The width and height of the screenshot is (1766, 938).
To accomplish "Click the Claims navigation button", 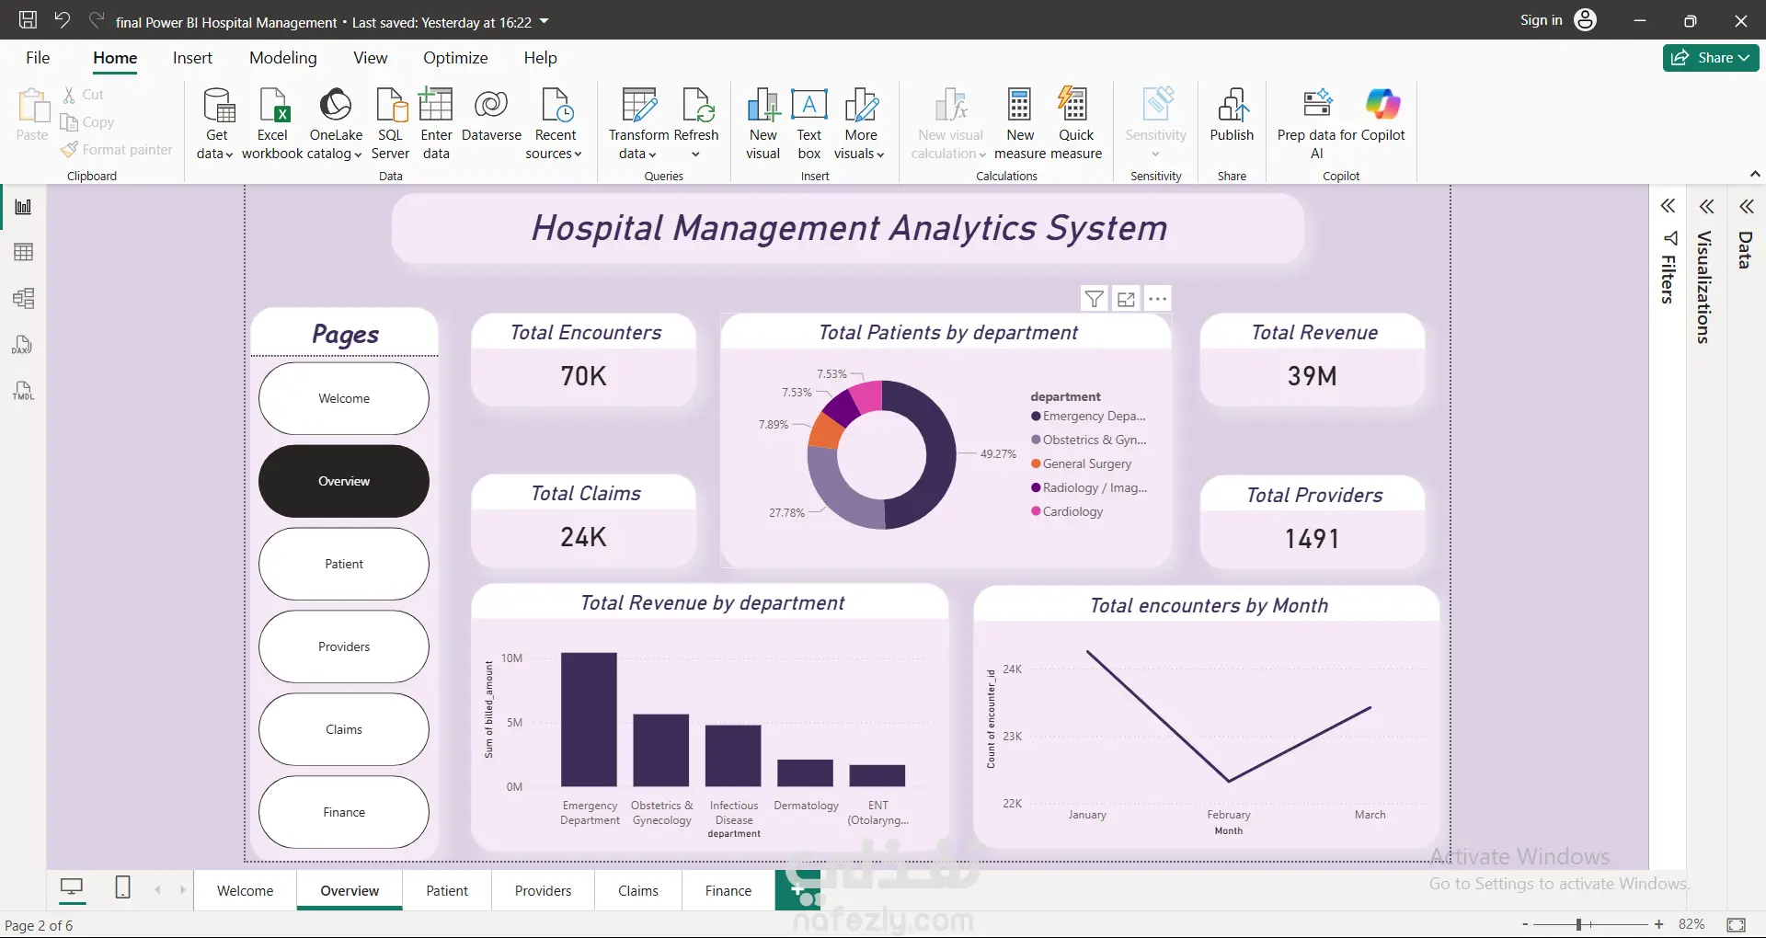I will click(x=344, y=729).
